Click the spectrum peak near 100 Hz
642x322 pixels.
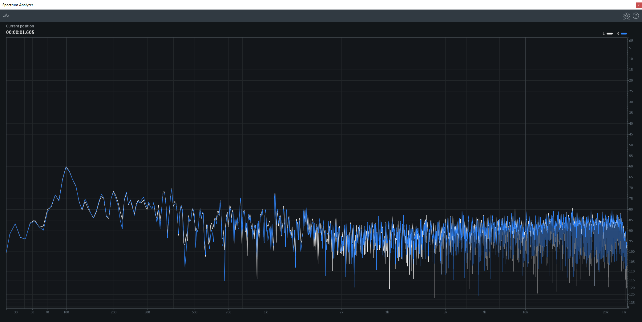[66, 167]
